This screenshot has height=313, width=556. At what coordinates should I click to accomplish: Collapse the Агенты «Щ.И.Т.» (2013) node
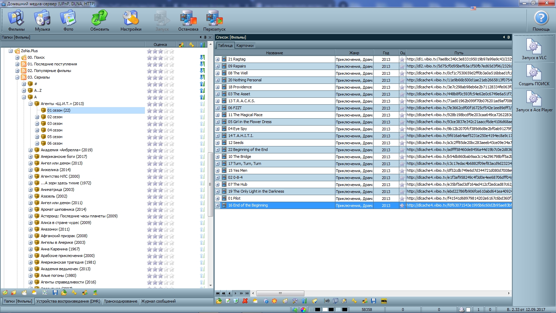tap(30, 104)
